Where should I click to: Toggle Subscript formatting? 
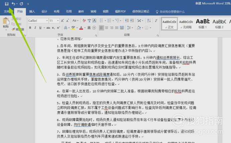click(x=53, y=28)
